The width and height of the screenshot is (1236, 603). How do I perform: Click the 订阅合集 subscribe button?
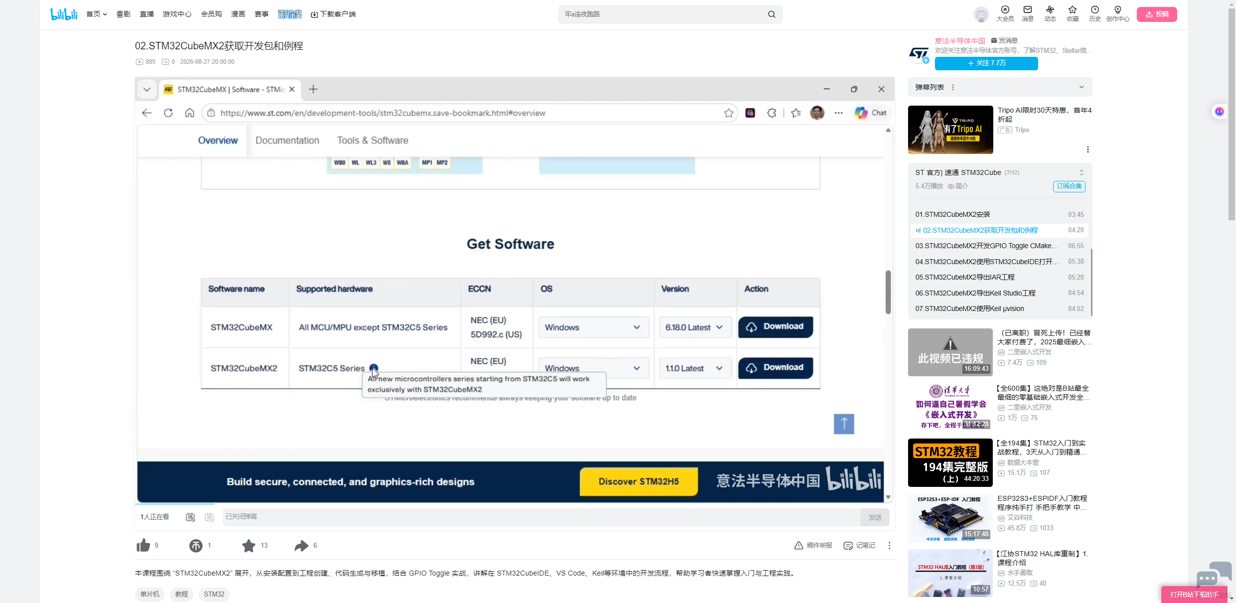point(1069,186)
